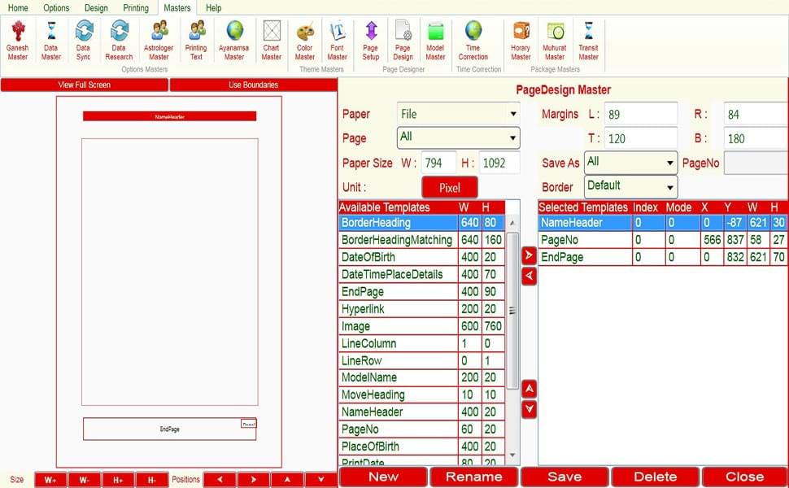
Task: Click the Close button
Action: point(745,477)
